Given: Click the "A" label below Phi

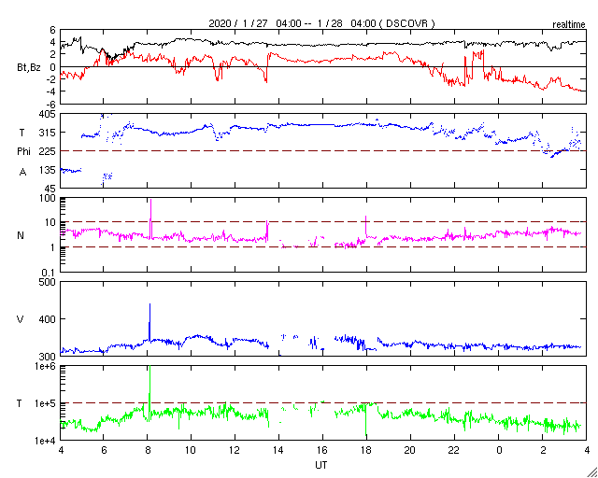Looking at the screenshot, I should [x=22, y=172].
